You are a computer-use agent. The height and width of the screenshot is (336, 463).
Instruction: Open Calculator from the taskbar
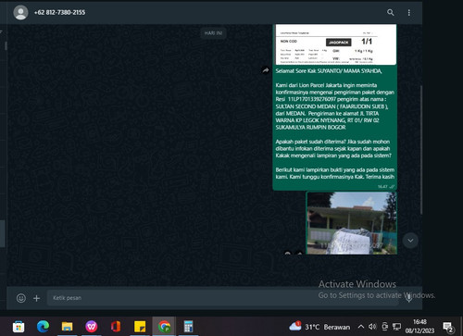[x=188, y=327]
